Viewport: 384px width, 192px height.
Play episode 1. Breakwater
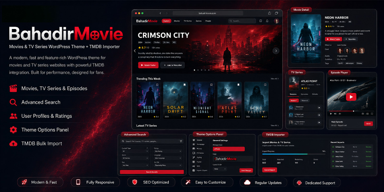click(x=319, y=107)
